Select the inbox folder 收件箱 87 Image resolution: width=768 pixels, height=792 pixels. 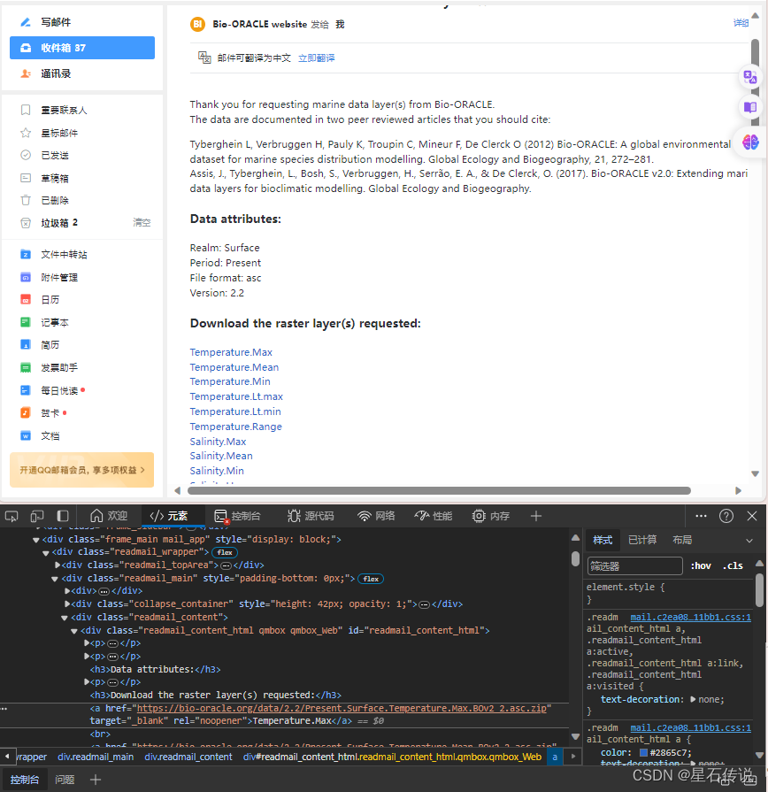tap(82, 48)
